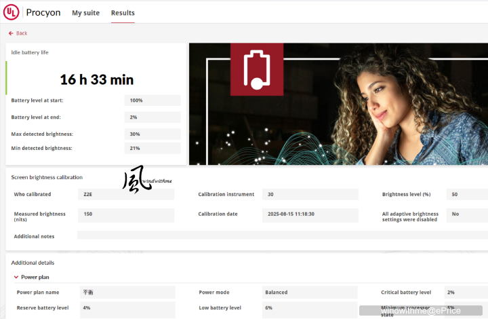
Task: Switch to the Results tab
Action: tap(123, 13)
